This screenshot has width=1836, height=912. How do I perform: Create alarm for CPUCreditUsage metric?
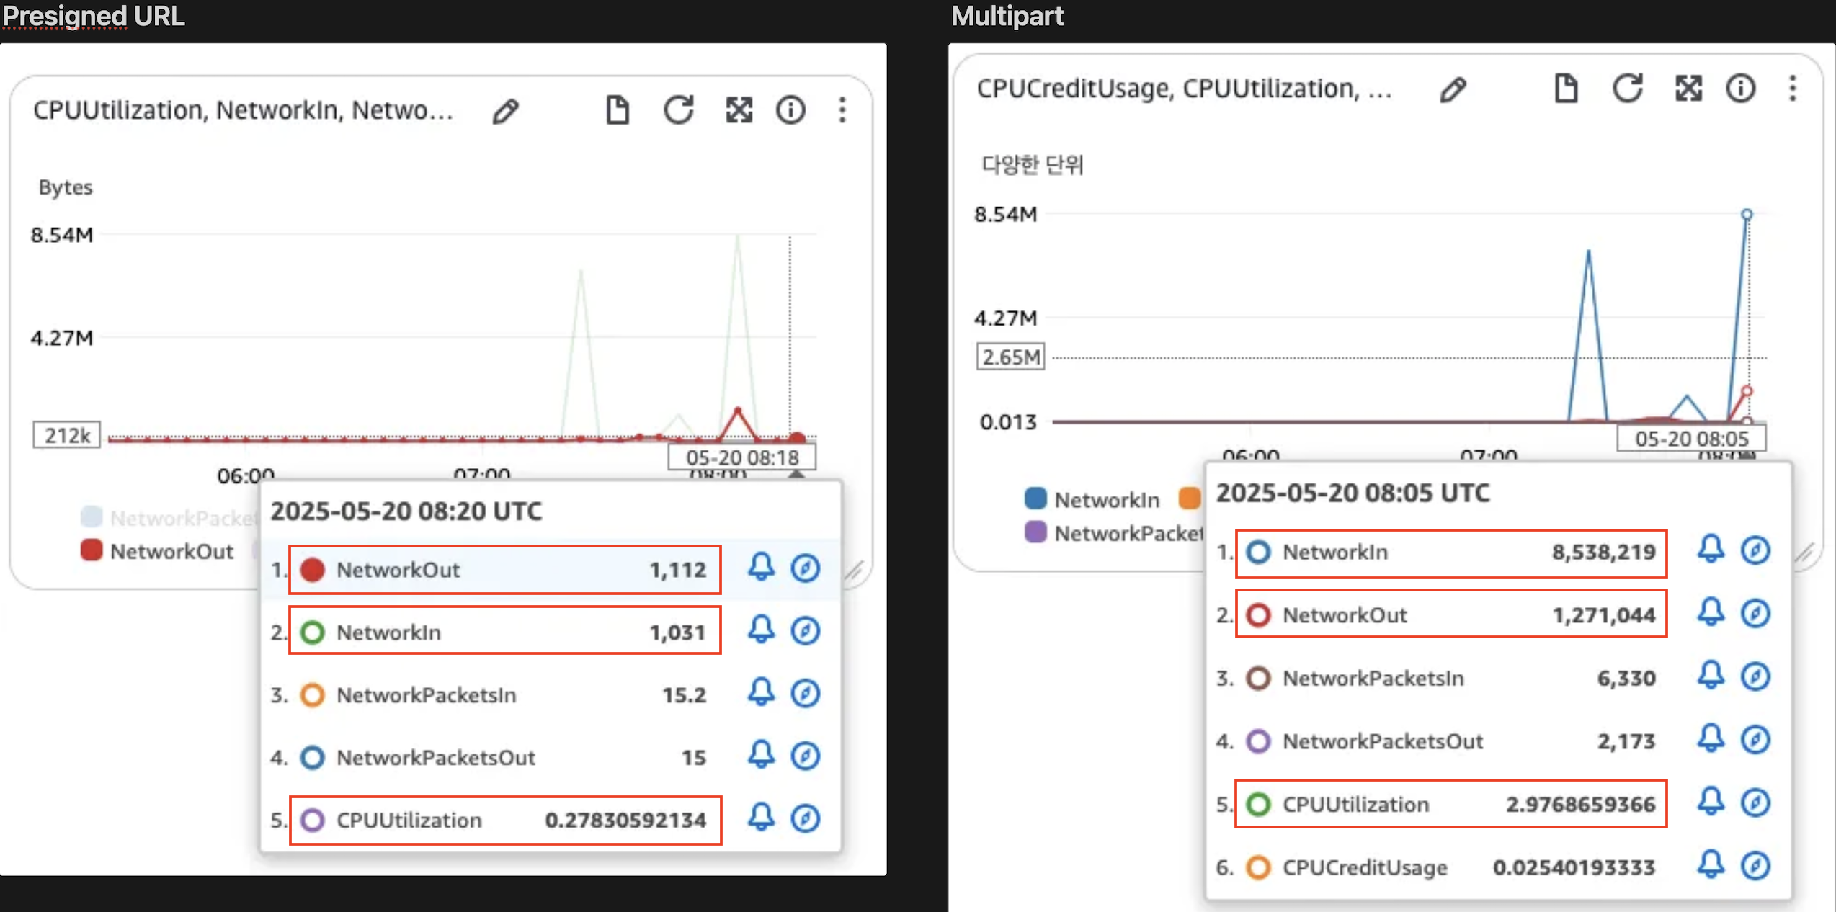click(x=1711, y=865)
